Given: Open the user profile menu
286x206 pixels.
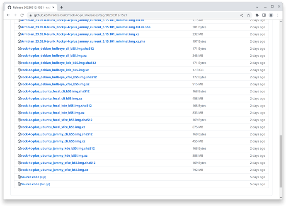Looking at the screenshot, I should click(x=271, y=15).
